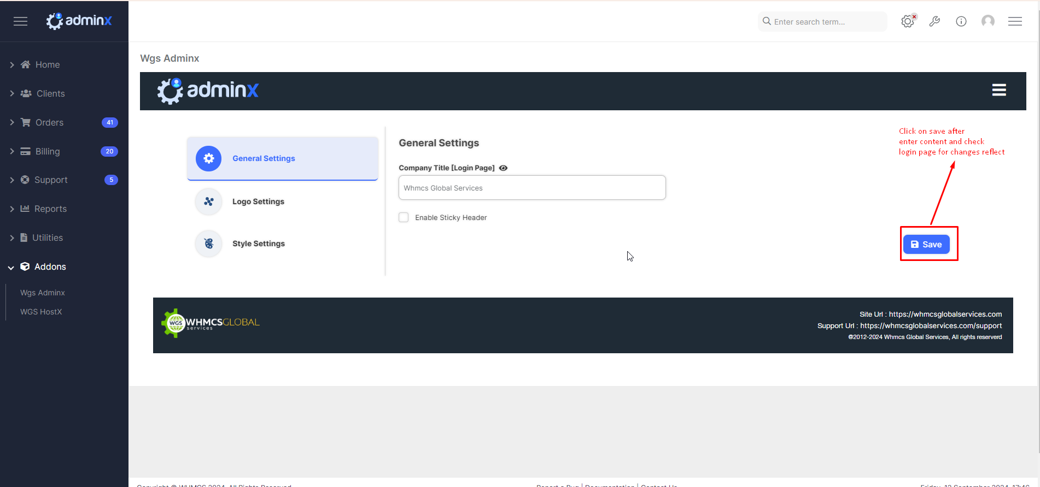This screenshot has width=1040, height=487.
Task: Click the settings gear icon in top bar
Action: (x=907, y=21)
